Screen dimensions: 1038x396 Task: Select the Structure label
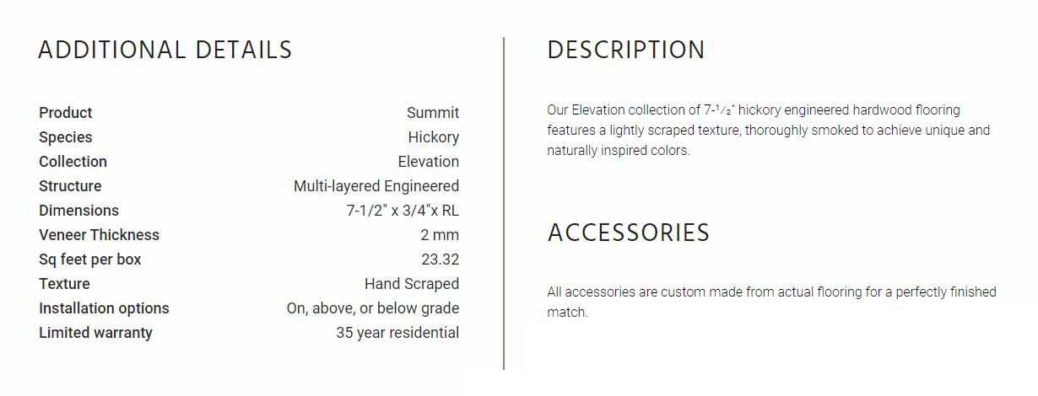pyautogui.click(x=70, y=186)
